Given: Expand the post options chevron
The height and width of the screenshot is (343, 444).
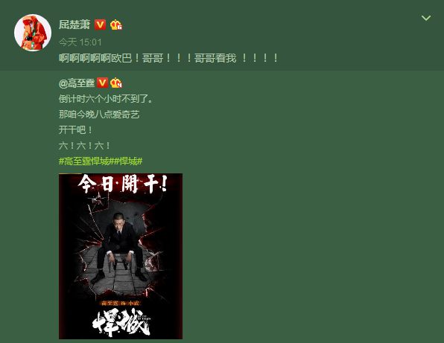Looking at the screenshot, I should coord(426,18).
